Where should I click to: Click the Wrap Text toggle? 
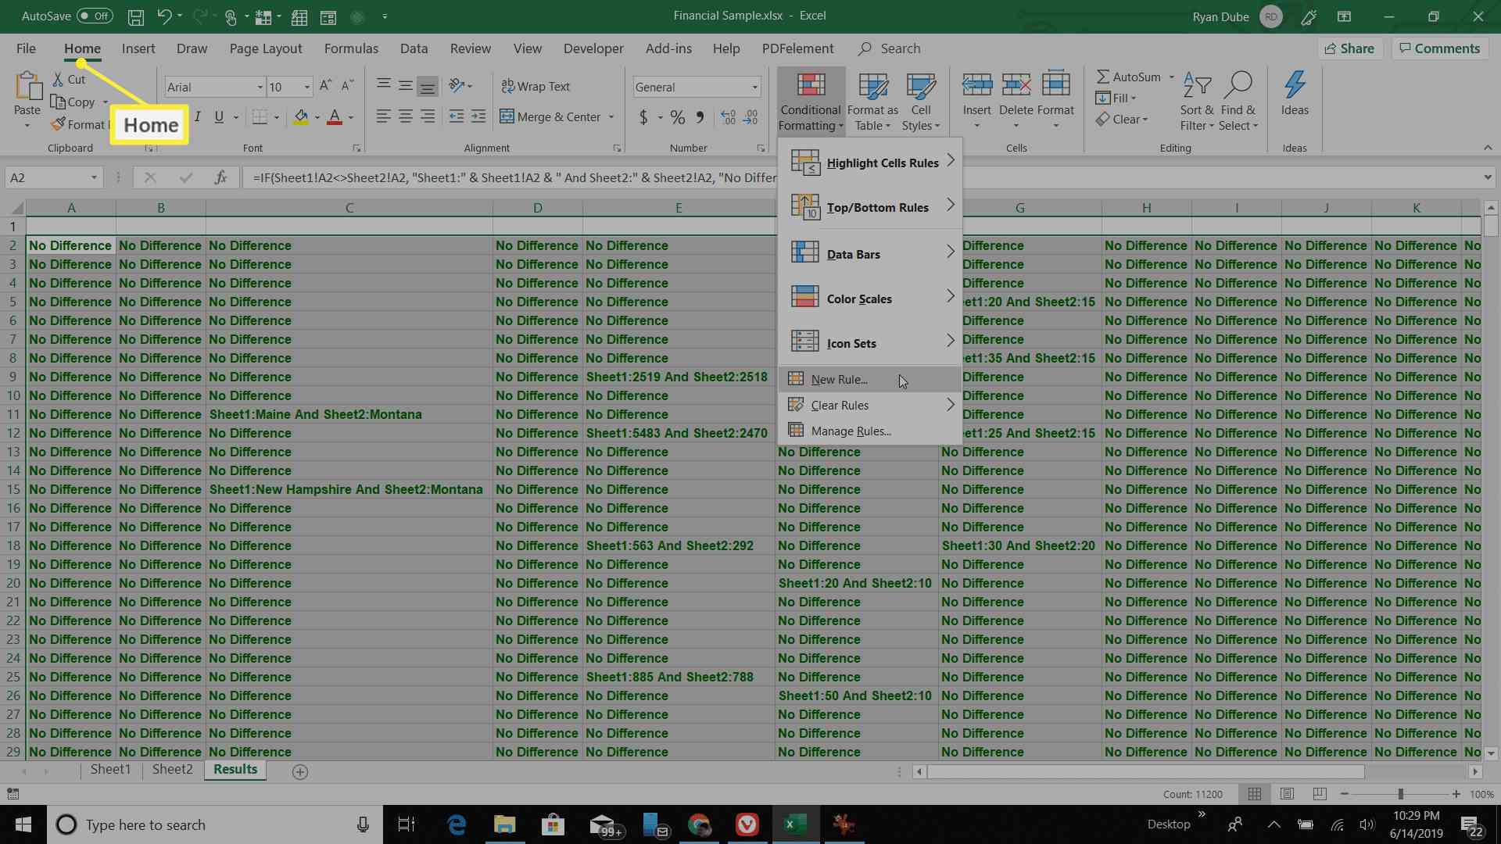(x=537, y=87)
